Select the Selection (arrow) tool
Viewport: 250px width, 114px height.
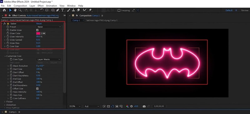(x=10, y=10)
